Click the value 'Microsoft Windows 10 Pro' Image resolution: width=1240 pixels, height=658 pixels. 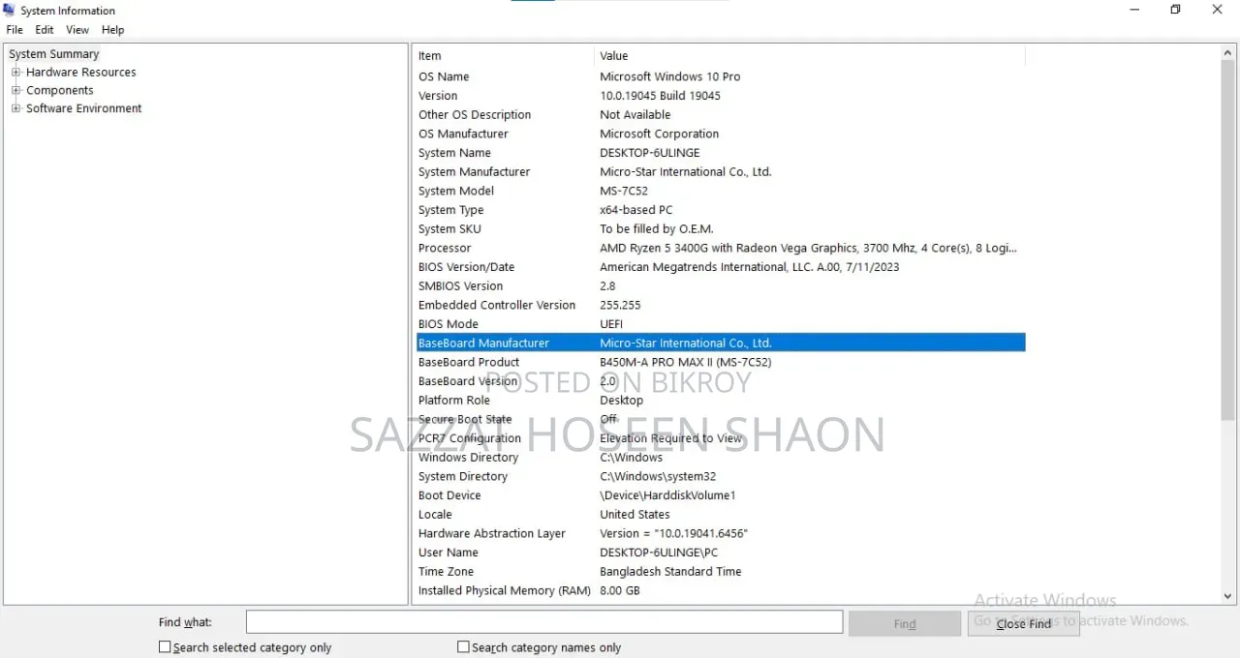[x=670, y=76]
